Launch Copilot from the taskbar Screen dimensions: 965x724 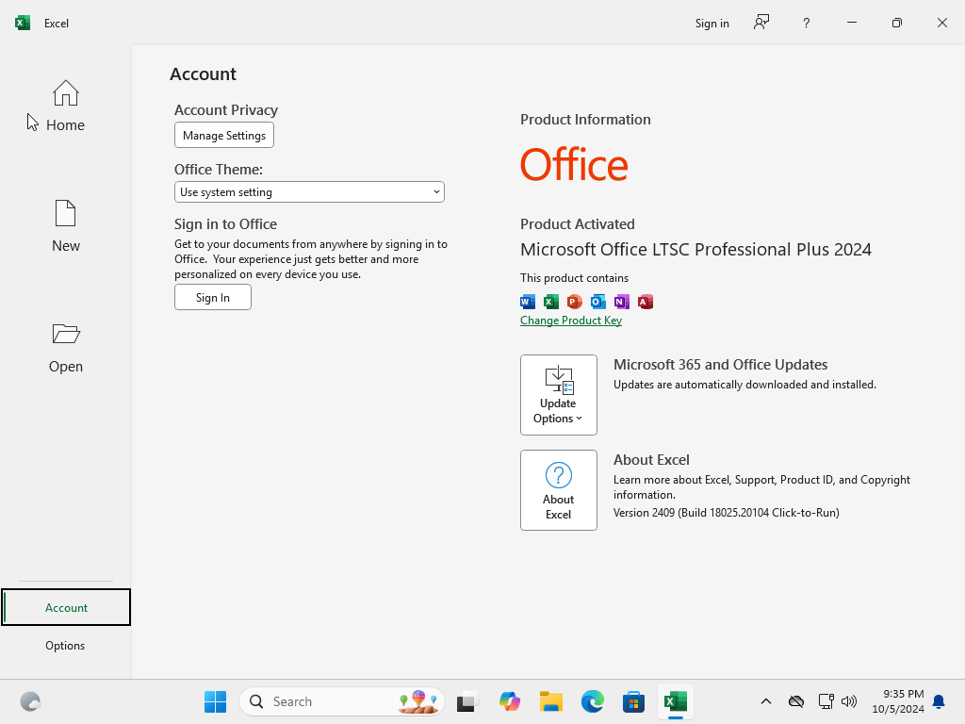pyautogui.click(x=510, y=701)
